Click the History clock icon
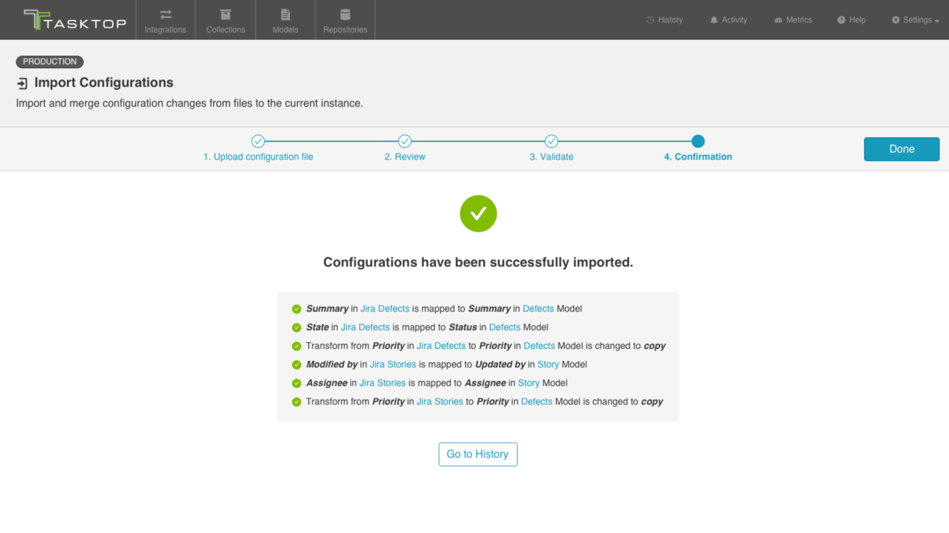Viewport: 949px width, 533px height. [x=650, y=20]
